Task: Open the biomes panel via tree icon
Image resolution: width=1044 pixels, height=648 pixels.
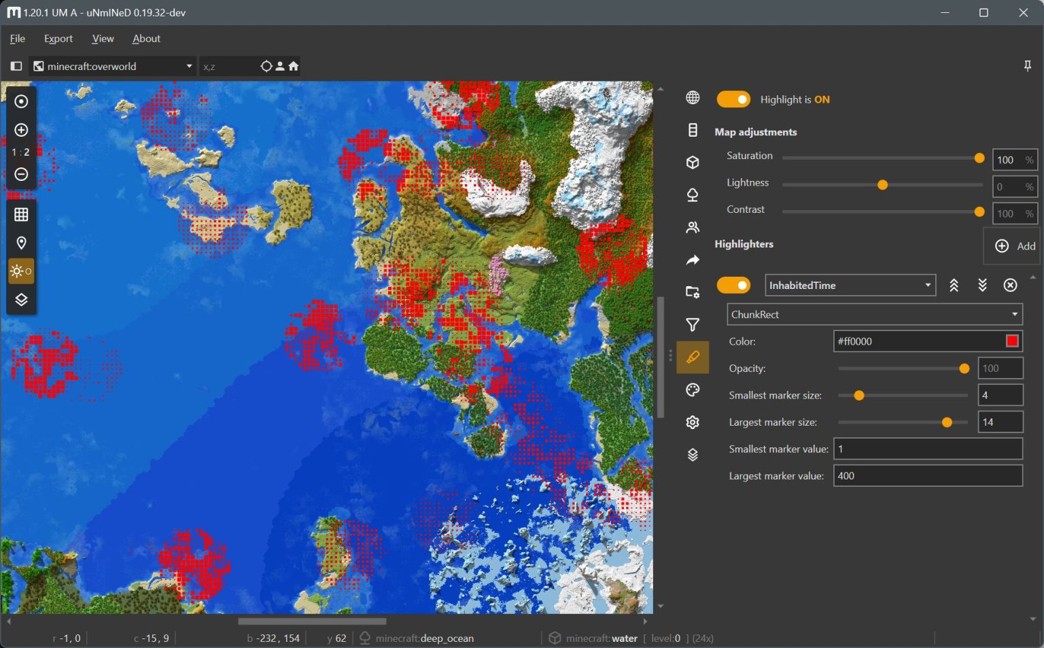Action: (692, 194)
